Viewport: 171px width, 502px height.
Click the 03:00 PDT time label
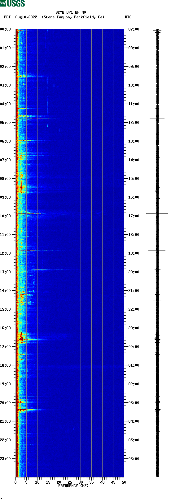[6, 85]
